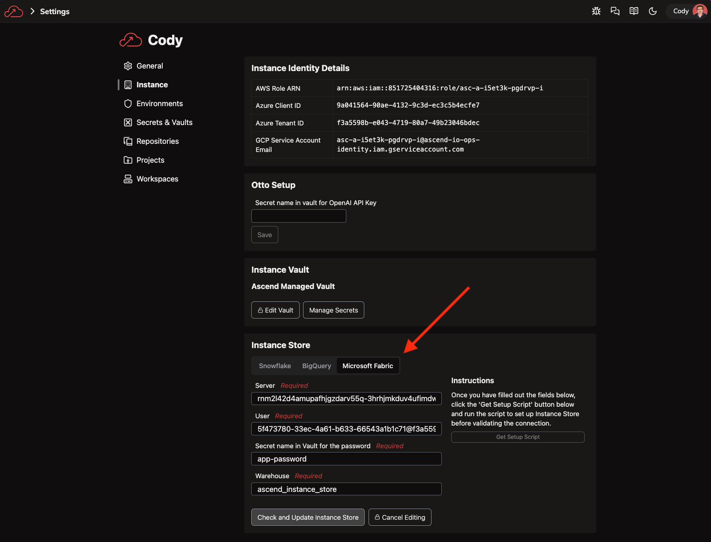Click the 'Instructions' heading

(473, 381)
